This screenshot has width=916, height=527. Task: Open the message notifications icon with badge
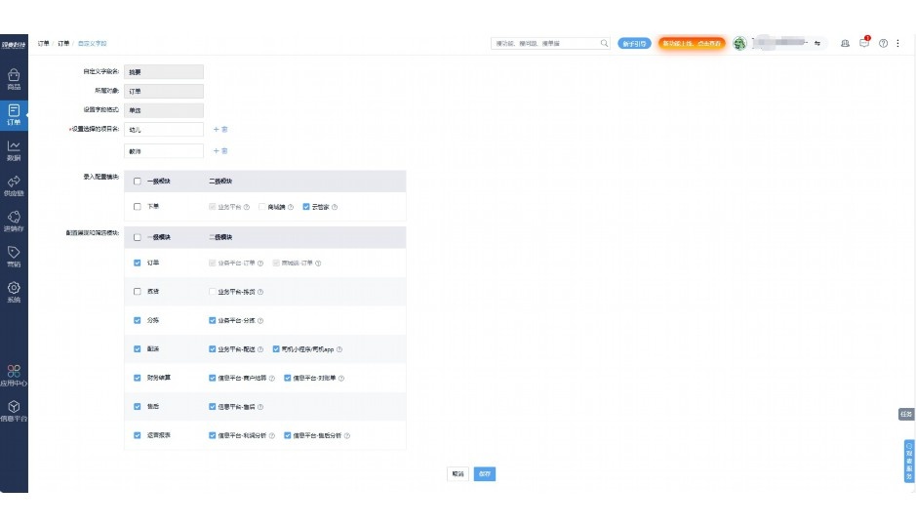[864, 43]
